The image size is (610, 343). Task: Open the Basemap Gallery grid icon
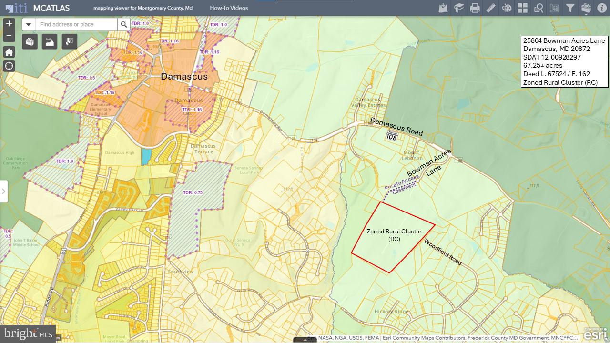click(x=523, y=8)
